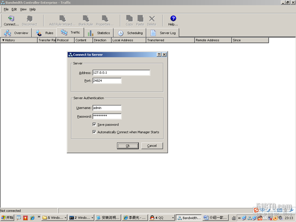
Task: Click the Transfer Rate column header
Action: point(46,40)
